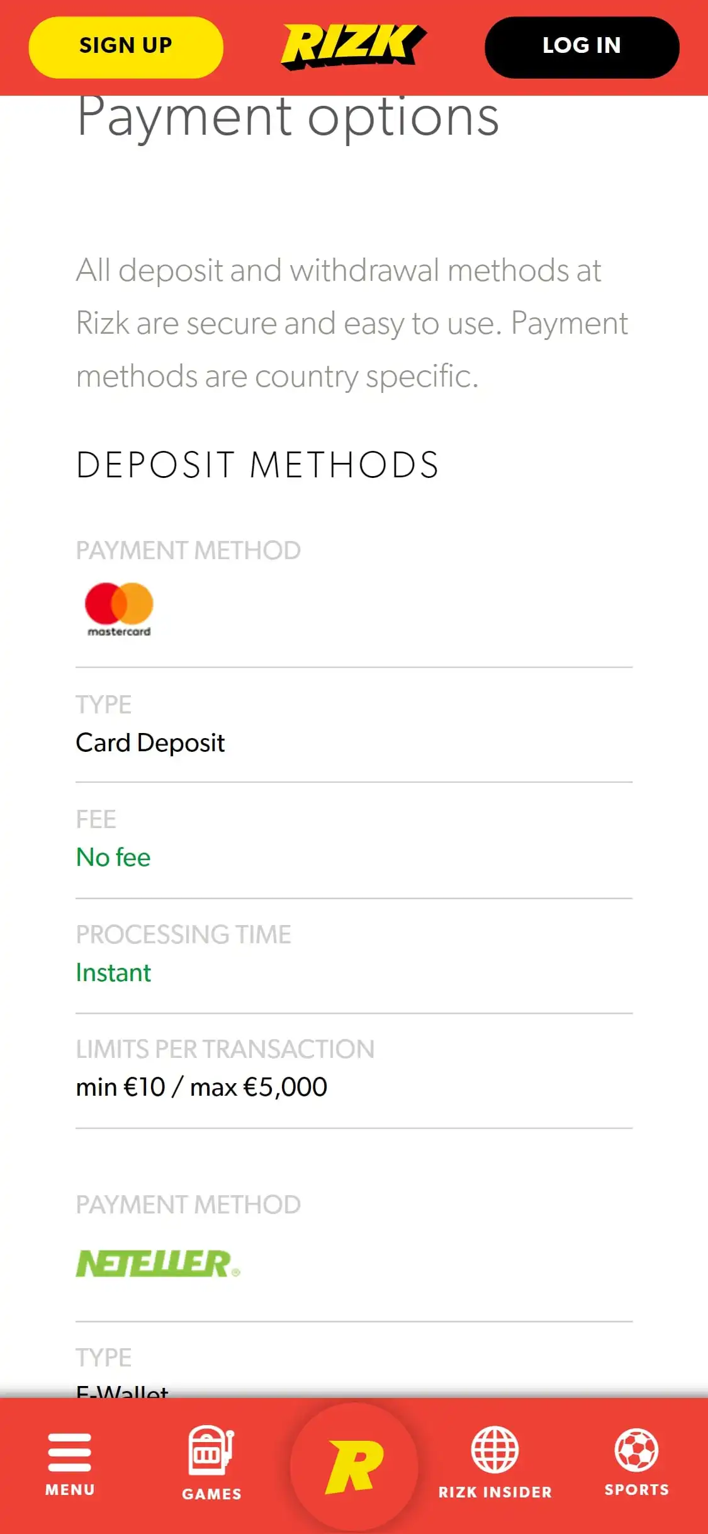Tap the Mastercard logo
Viewport: 708px width, 1534px height.
point(119,609)
